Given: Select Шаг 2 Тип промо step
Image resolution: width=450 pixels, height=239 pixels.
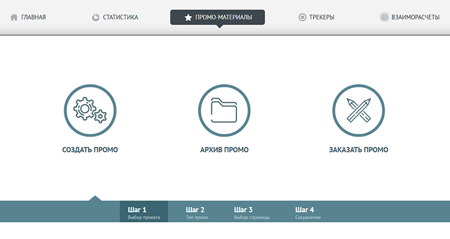Looking at the screenshot, I should point(197,213).
